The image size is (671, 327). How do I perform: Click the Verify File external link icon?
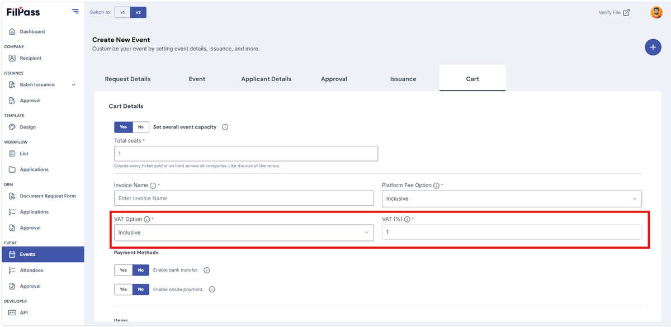pos(627,12)
